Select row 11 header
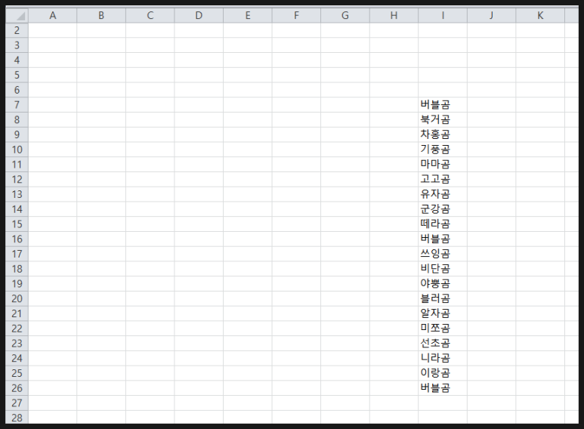The height and width of the screenshot is (429, 584). 17,164
